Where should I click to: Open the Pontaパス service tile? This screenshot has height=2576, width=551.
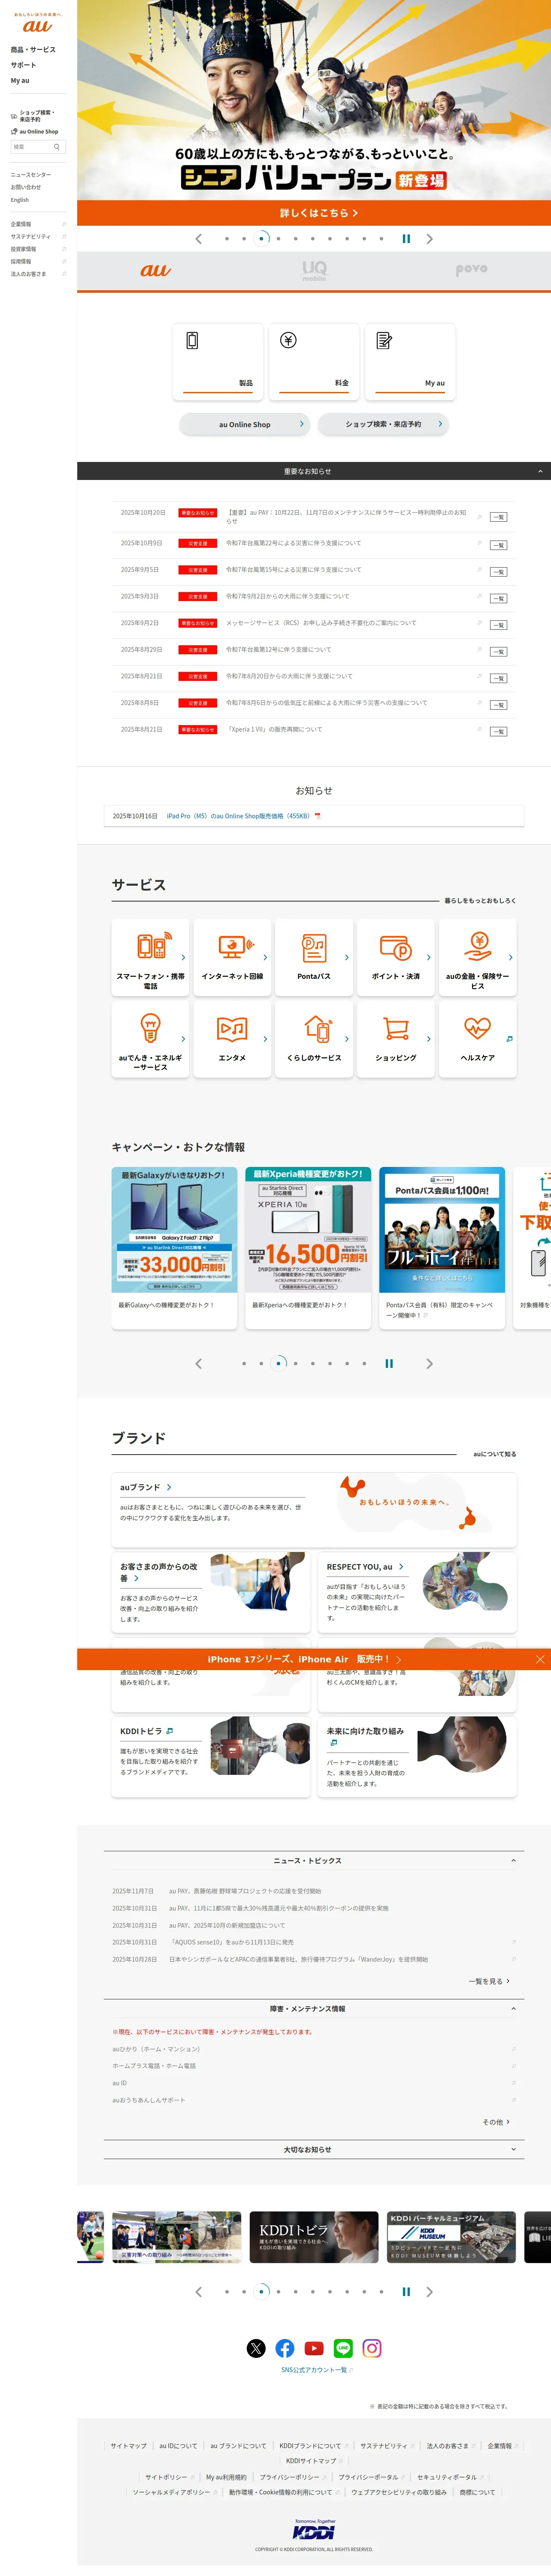click(x=314, y=957)
